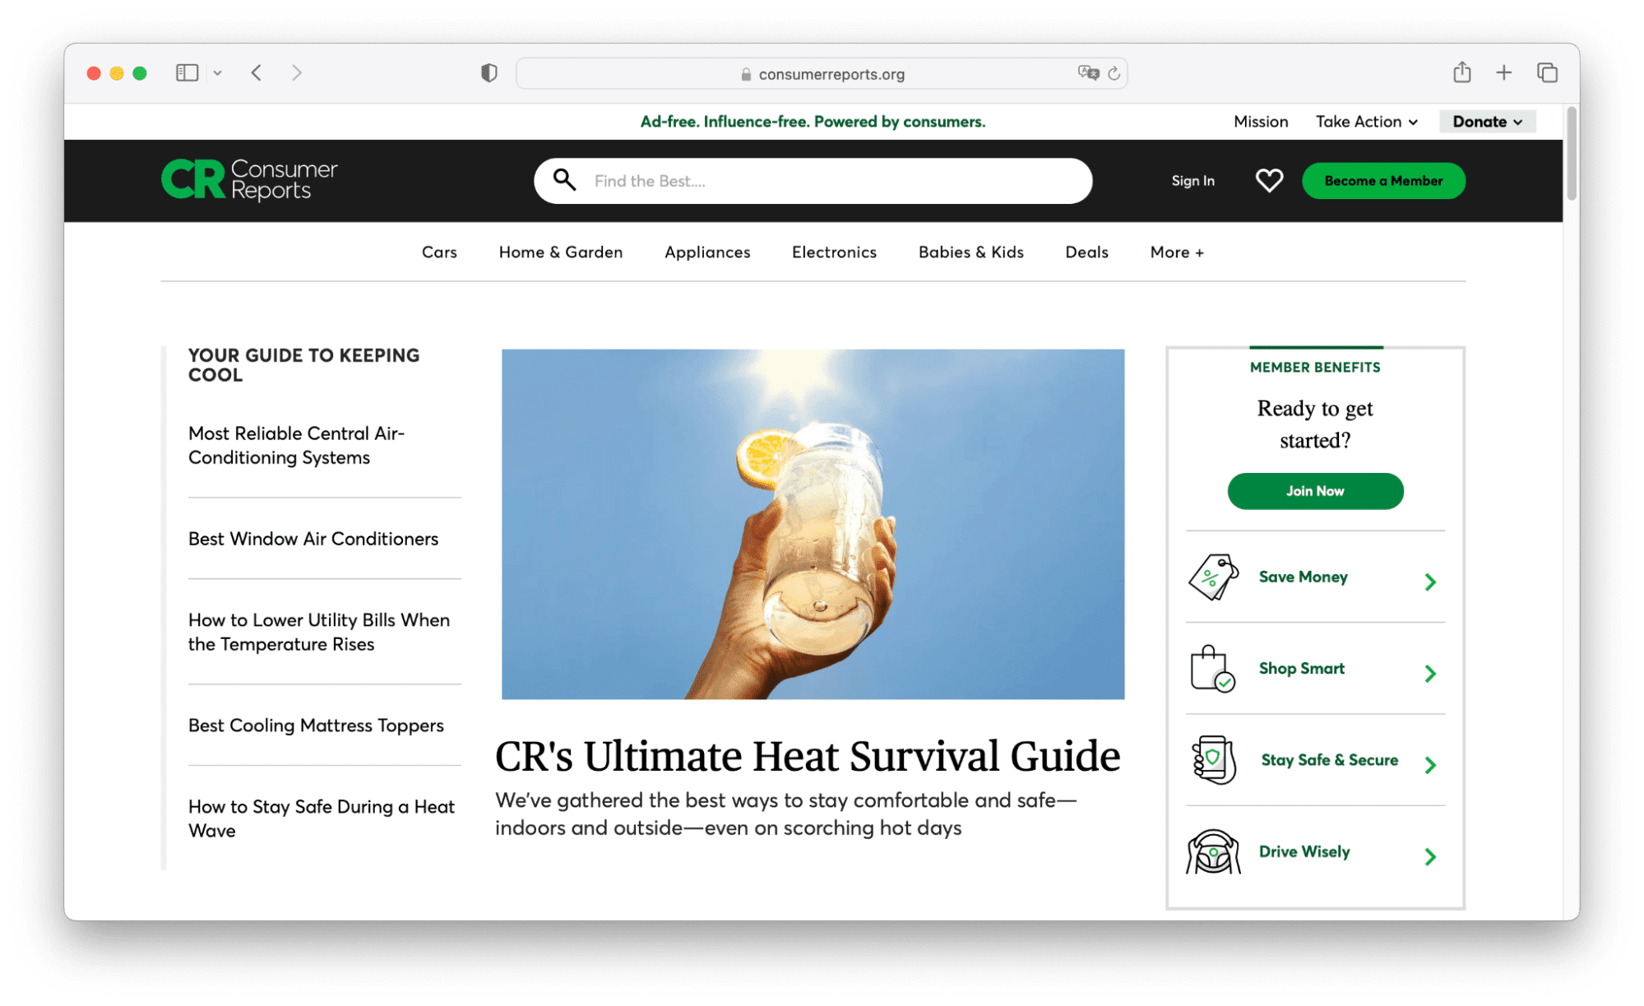Click the Drive Wisely steering wheel icon

click(x=1213, y=852)
